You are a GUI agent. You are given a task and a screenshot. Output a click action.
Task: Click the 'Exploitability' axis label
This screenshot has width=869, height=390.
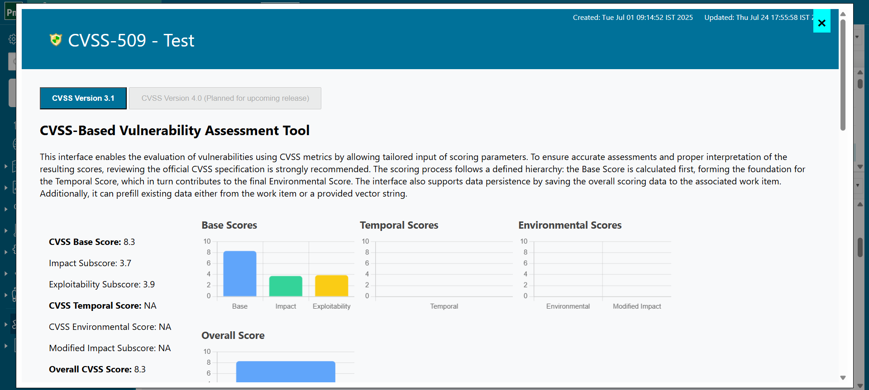pos(332,306)
